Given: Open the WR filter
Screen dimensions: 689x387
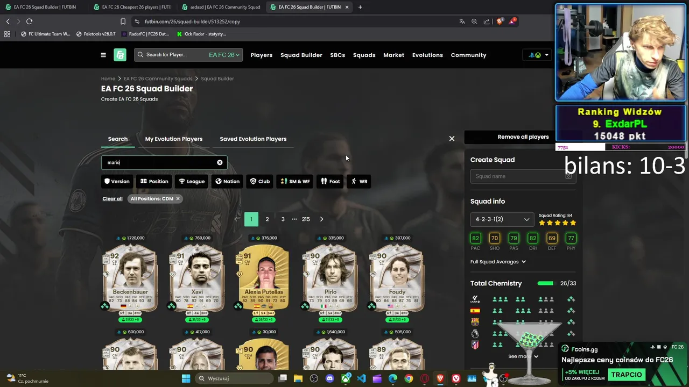Looking at the screenshot, I should [359, 181].
